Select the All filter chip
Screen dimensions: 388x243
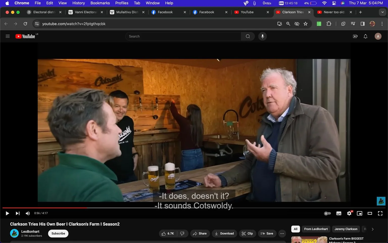pos(296,229)
